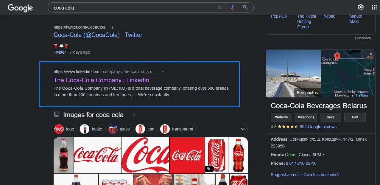The image size is (380, 185).
Task: Expand the map with the expand icon
Action: click(370, 55)
